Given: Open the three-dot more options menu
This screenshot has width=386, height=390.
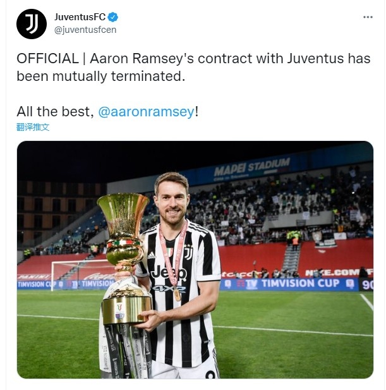Looking at the screenshot, I should click(368, 17).
